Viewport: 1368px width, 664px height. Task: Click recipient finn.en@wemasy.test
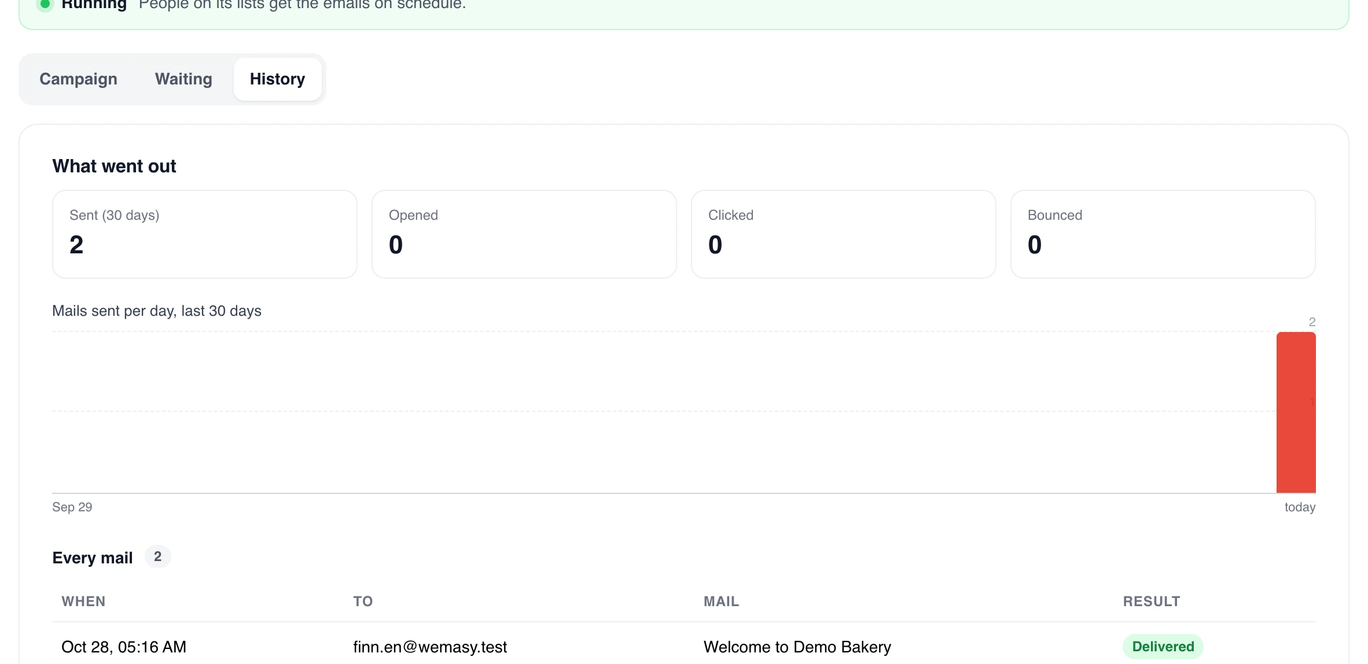[430, 647]
